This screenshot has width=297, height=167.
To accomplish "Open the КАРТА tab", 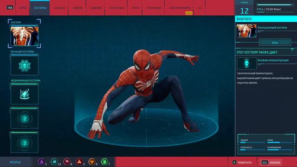I will point(23,8).
